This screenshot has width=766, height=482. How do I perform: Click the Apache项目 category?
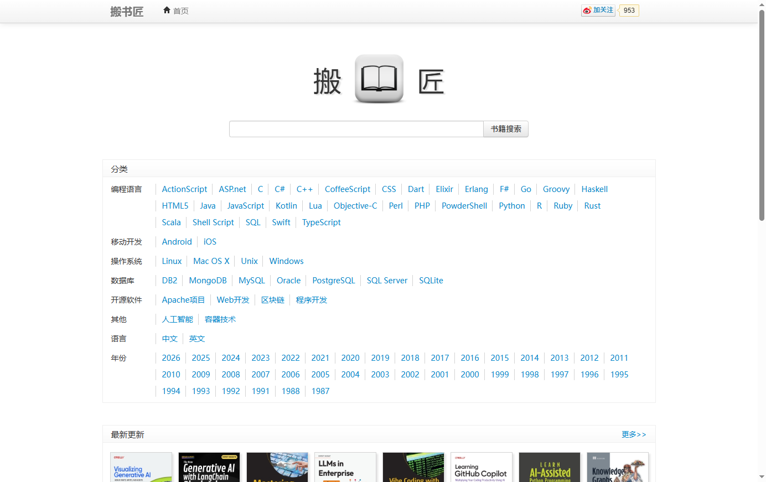(183, 300)
